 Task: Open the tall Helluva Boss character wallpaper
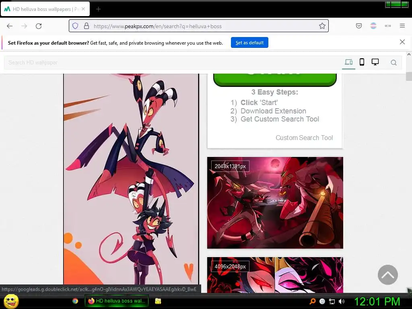pos(131,179)
